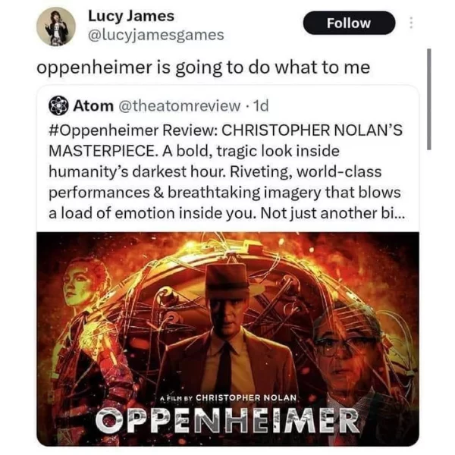Image resolution: width=455 pixels, height=455 pixels.
Task: Click the OPPENHEIMER title on poster
Action: tap(227, 419)
